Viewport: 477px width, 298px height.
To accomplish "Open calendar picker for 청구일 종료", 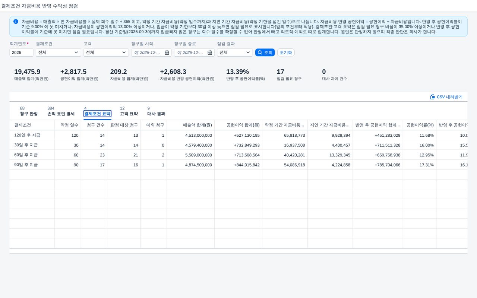I will coord(210,53).
